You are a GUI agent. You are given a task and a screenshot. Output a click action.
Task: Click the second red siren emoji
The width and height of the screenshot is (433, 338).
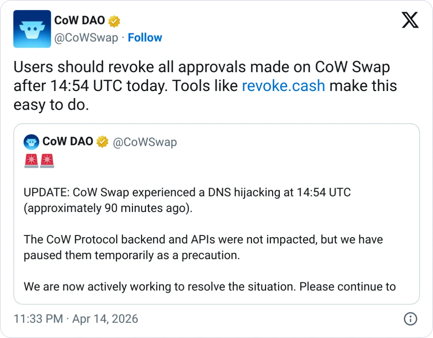(47, 161)
